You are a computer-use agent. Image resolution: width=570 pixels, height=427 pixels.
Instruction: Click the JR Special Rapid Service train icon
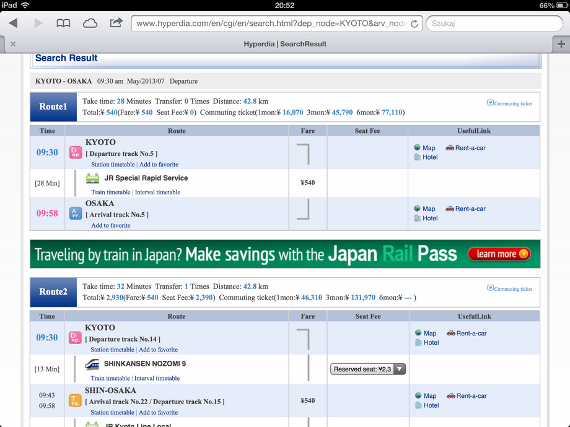point(93,178)
